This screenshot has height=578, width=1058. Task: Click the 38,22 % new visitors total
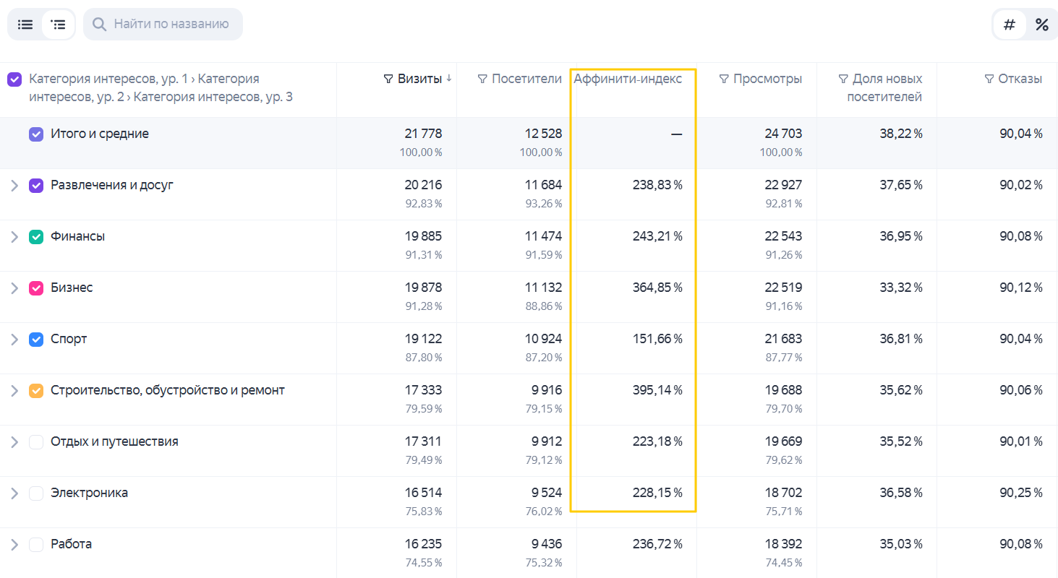click(901, 134)
